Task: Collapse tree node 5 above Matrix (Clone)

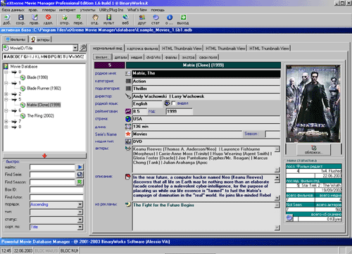Action: click(6, 99)
